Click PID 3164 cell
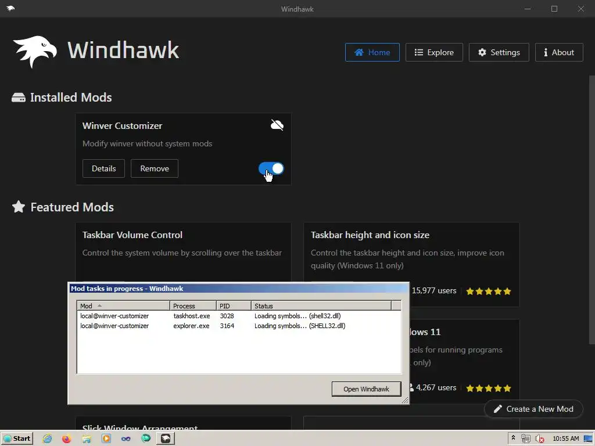The image size is (595, 446). click(227, 326)
